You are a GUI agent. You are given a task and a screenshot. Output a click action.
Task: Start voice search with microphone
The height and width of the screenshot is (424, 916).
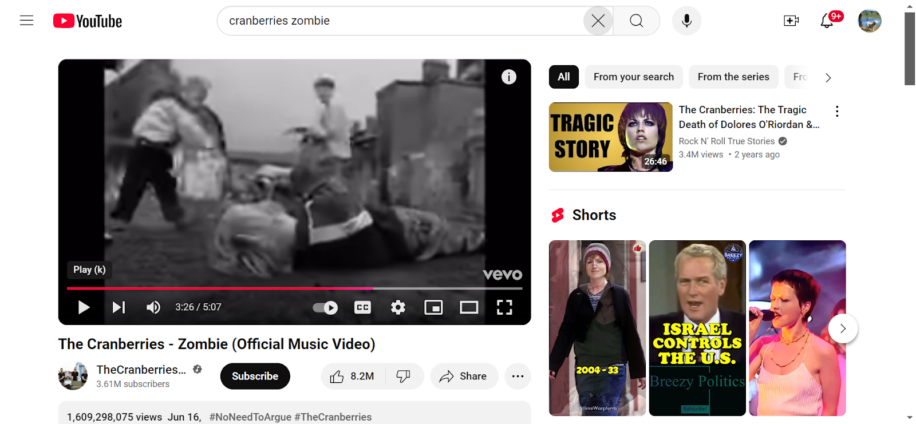(686, 21)
